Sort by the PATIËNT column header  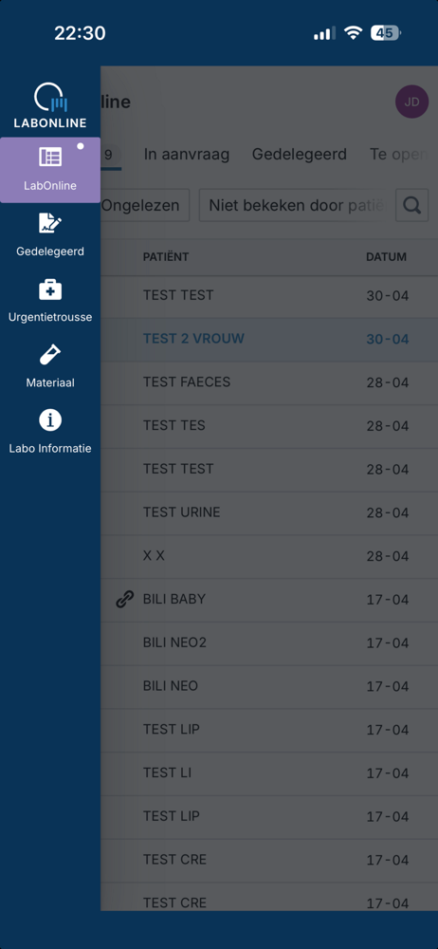[x=166, y=256]
